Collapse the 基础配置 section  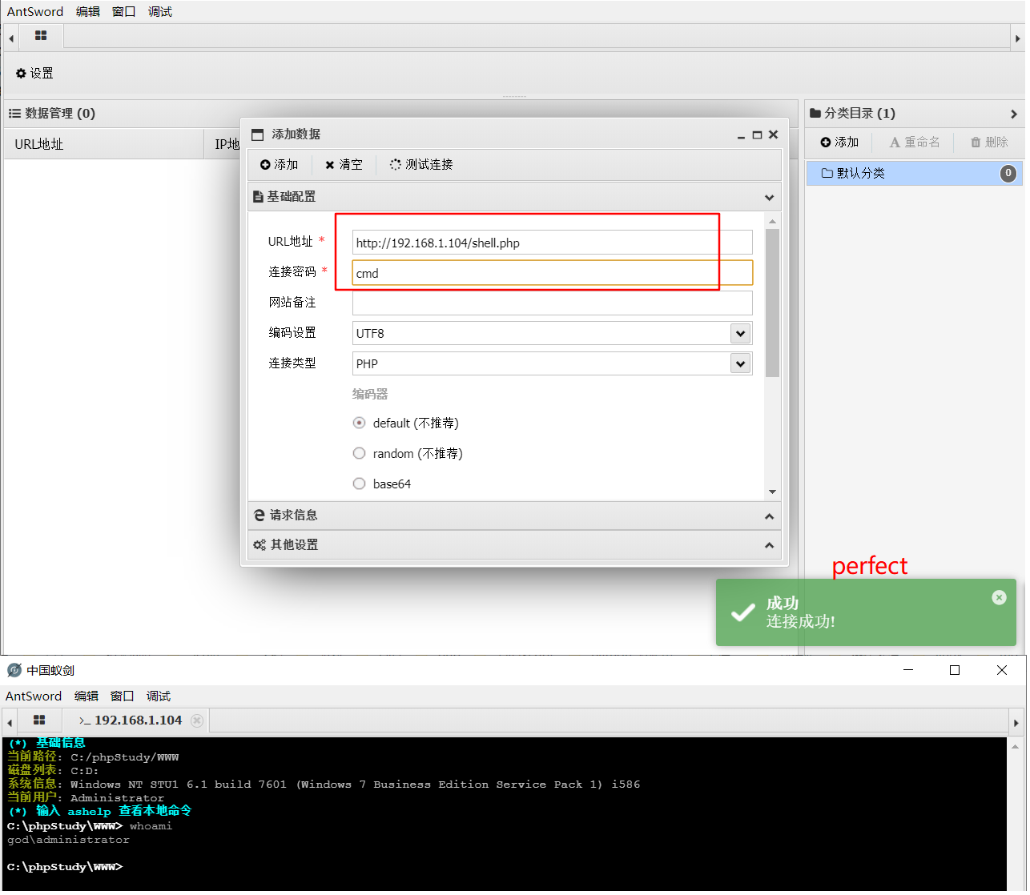click(x=514, y=197)
